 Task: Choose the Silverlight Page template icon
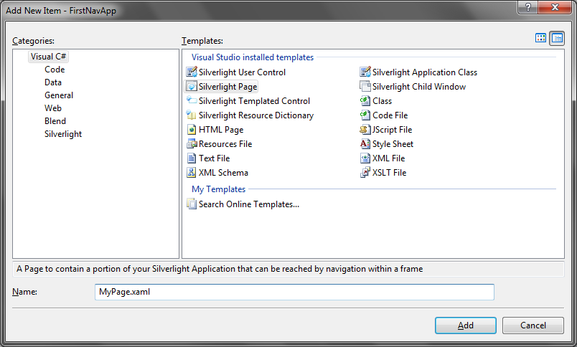click(192, 86)
